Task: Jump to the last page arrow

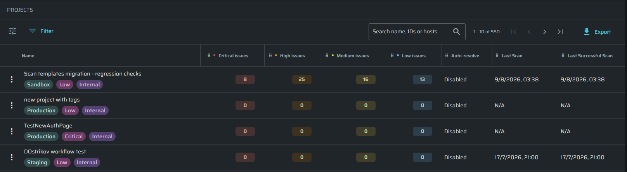Action: (x=560, y=32)
